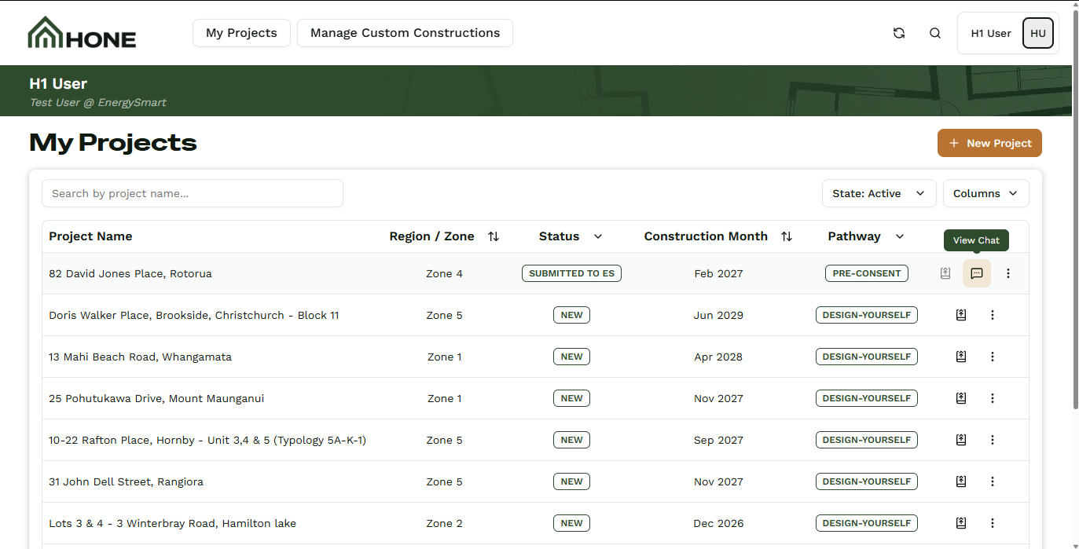Image resolution: width=1079 pixels, height=549 pixels.
Task: Open the three-dot menu for 82 David Jones Place
Action: pos(1008,273)
